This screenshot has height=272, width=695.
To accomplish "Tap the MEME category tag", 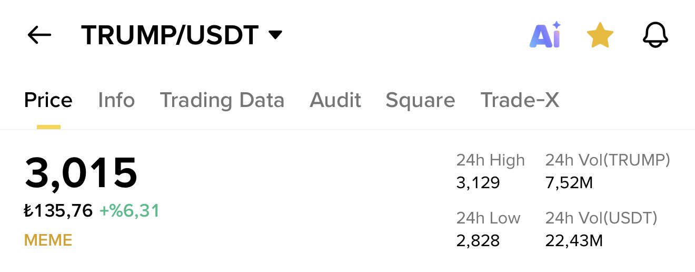I will coord(48,240).
